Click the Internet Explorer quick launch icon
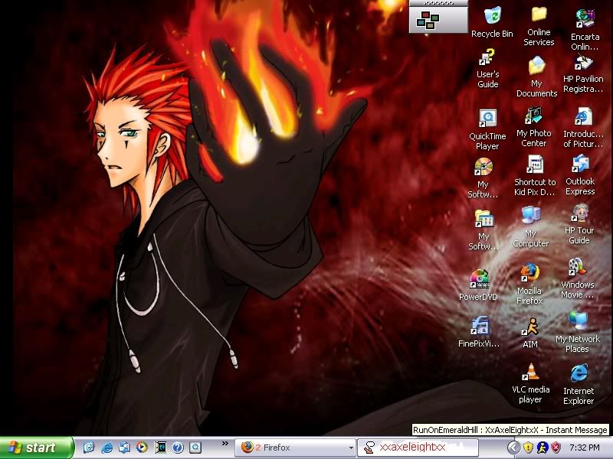The height and width of the screenshot is (459, 613). [107, 448]
